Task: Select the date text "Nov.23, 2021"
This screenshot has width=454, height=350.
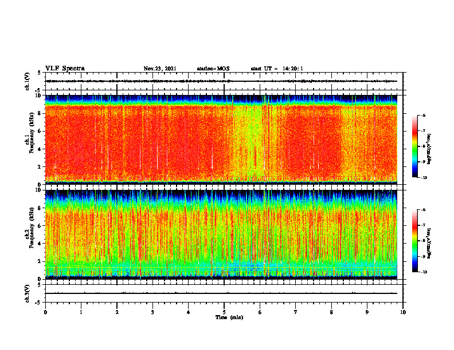Action: click(x=160, y=69)
